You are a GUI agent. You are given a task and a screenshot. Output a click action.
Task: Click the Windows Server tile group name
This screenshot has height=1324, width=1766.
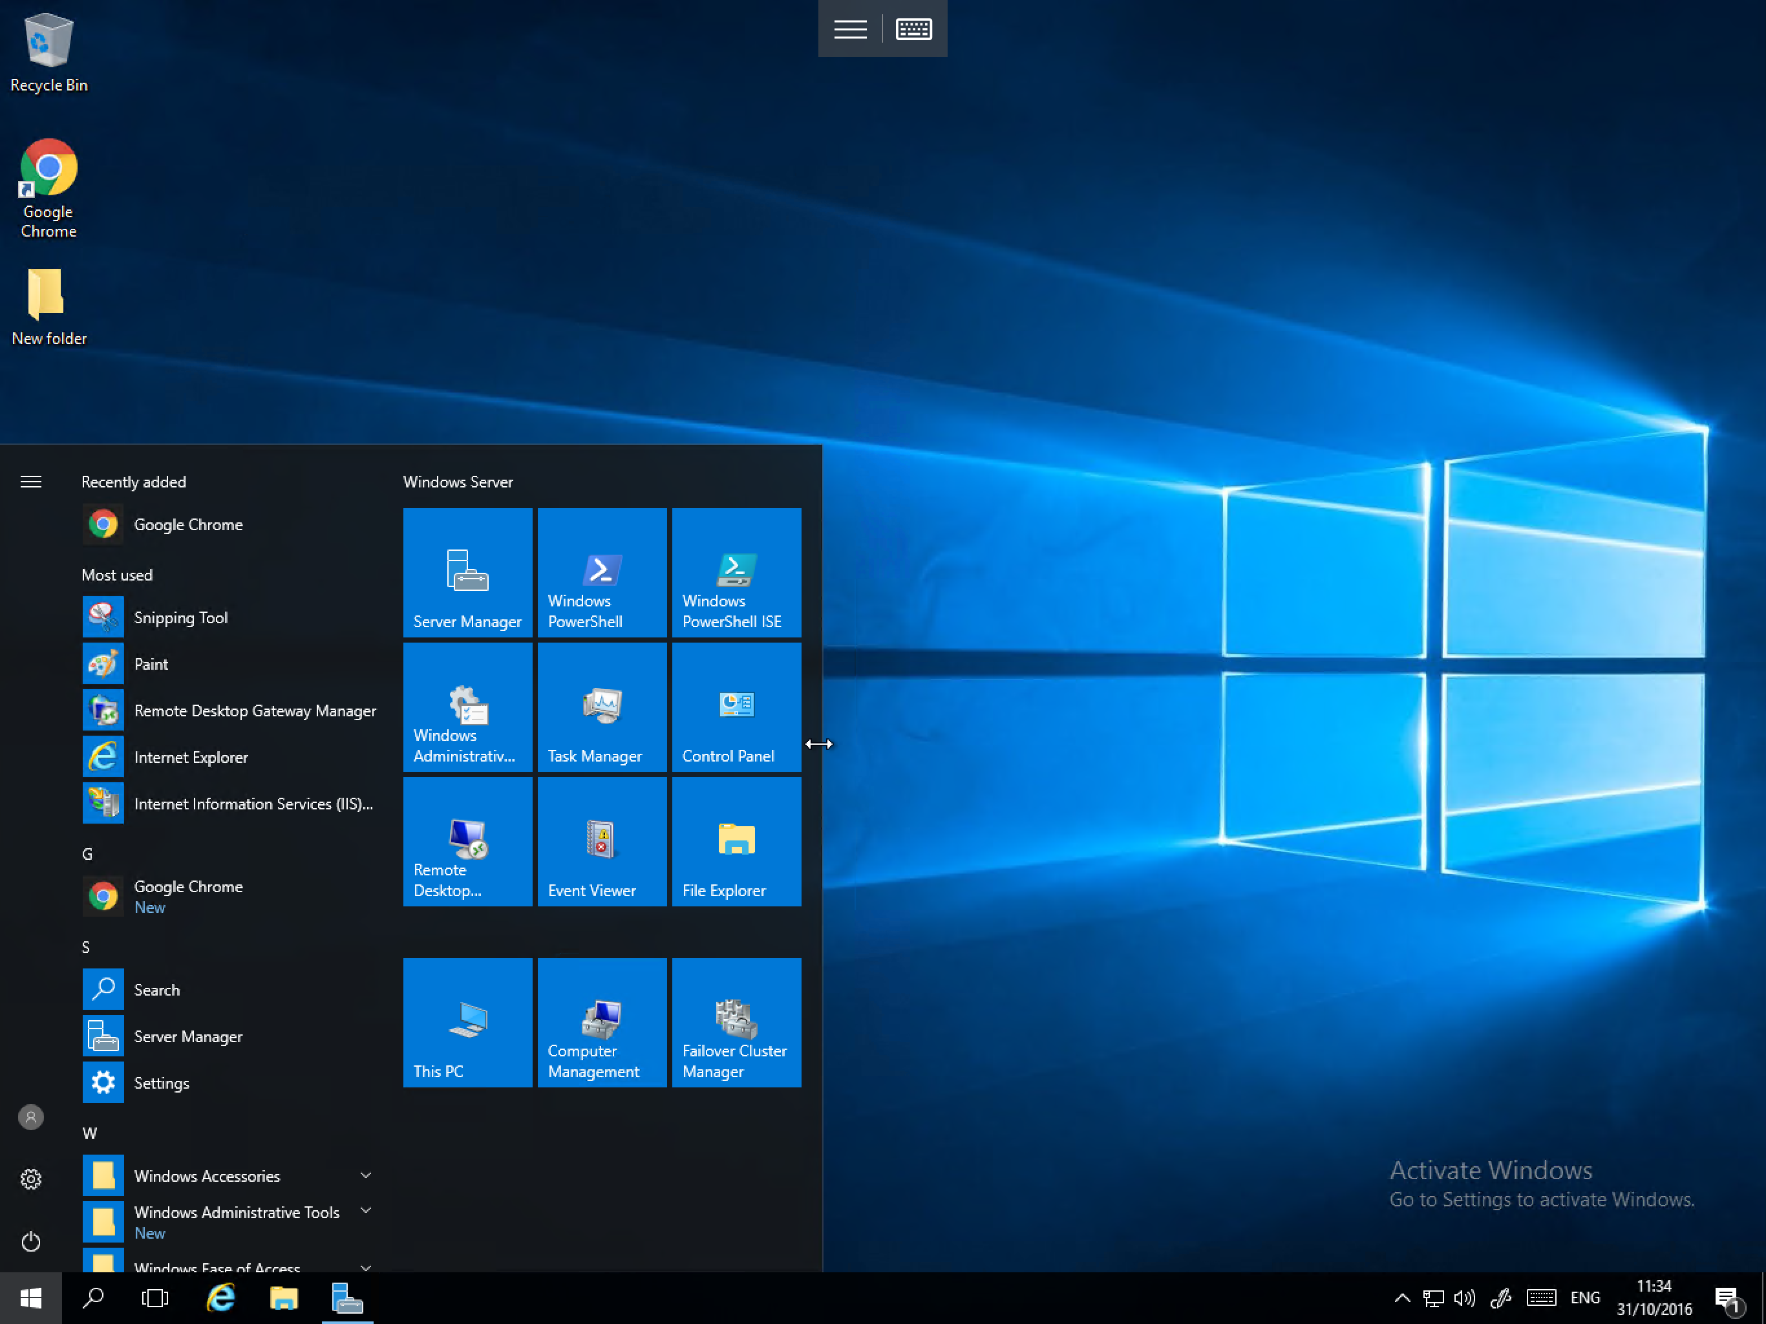point(458,482)
